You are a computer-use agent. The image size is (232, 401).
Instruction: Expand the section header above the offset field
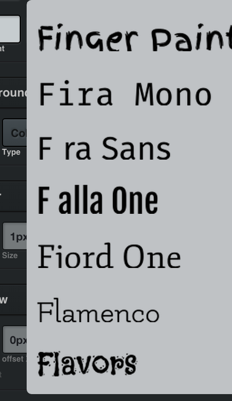tap(13, 300)
